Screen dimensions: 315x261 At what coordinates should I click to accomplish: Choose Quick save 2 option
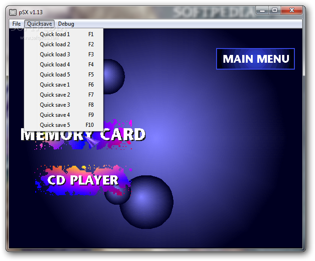pos(64,95)
